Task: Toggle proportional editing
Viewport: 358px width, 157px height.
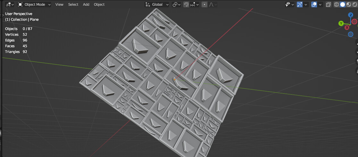Action: tap(204, 4)
